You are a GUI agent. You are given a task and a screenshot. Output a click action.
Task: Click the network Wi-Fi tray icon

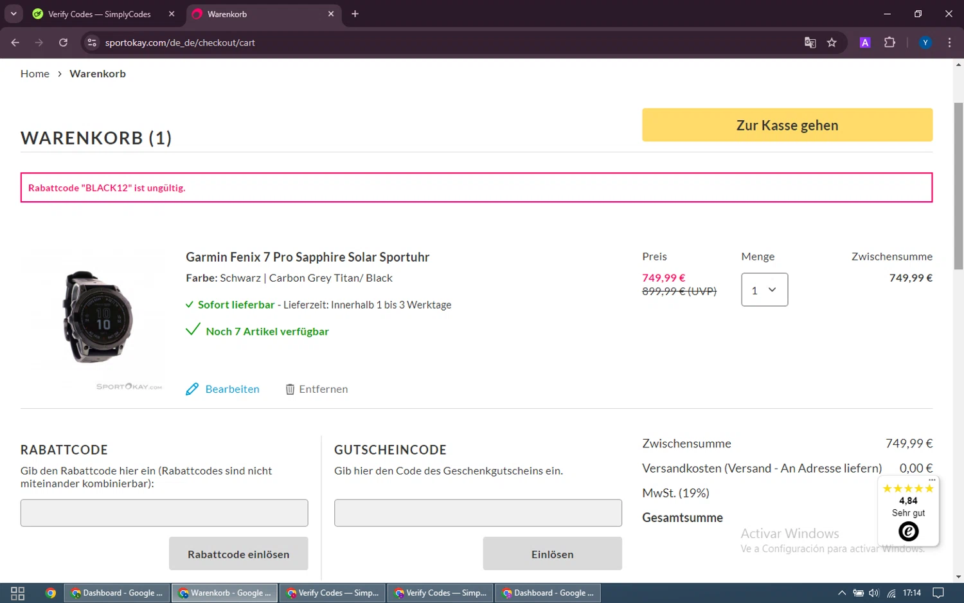(891, 593)
